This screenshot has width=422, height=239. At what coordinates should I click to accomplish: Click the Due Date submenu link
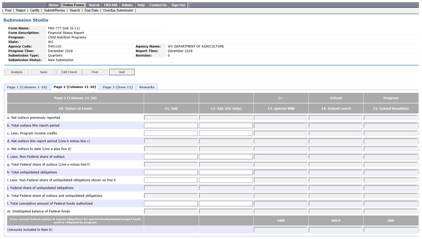click(x=91, y=10)
